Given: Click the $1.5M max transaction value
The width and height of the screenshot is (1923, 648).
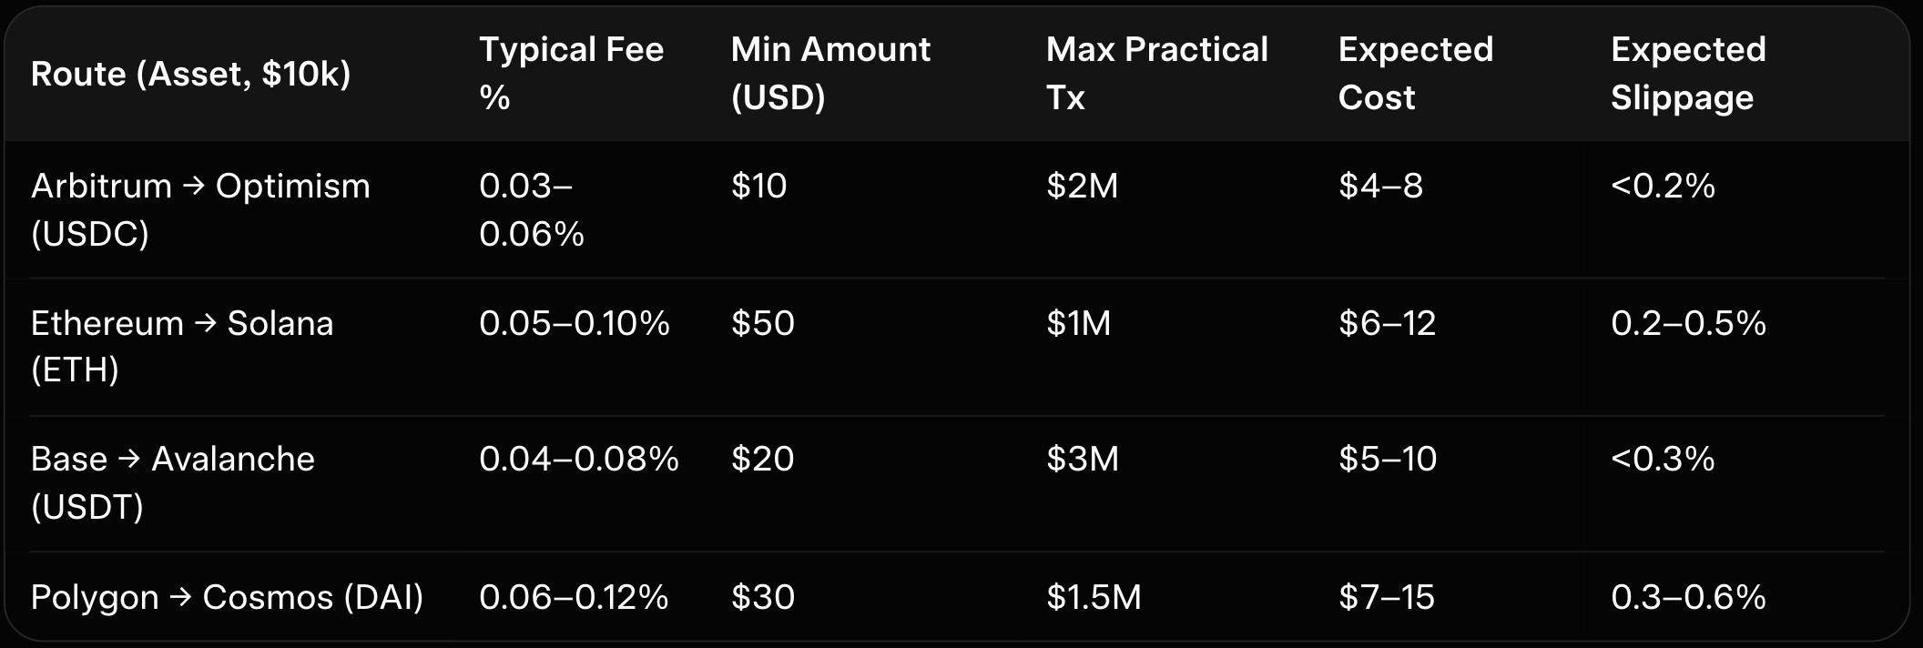Looking at the screenshot, I should point(1094,597).
